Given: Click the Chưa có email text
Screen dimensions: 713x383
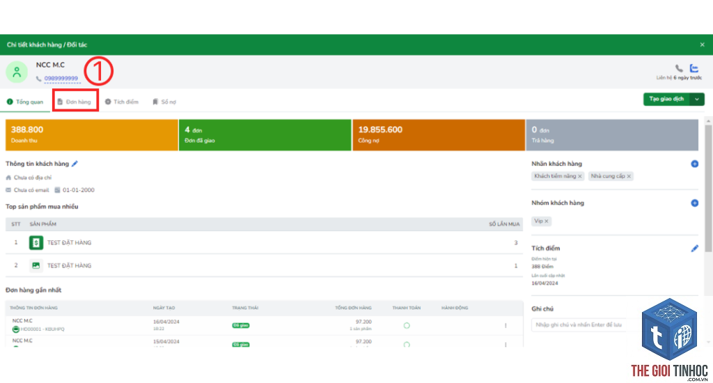Looking at the screenshot, I should click(31, 190).
